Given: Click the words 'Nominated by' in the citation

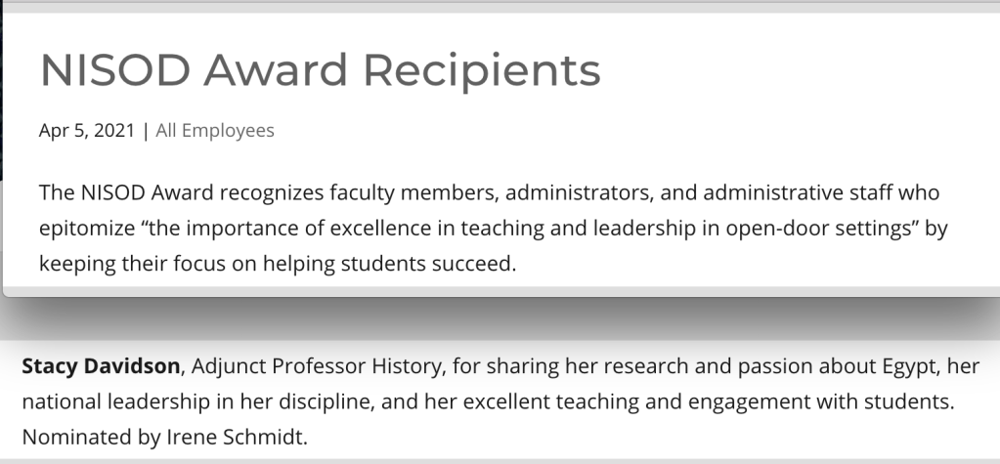Looking at the screenshot, I should coord(81,437).
